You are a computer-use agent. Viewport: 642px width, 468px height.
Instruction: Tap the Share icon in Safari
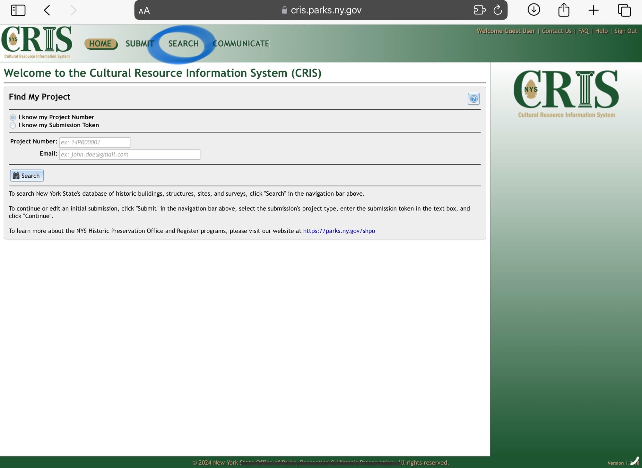tap(564, 10)
